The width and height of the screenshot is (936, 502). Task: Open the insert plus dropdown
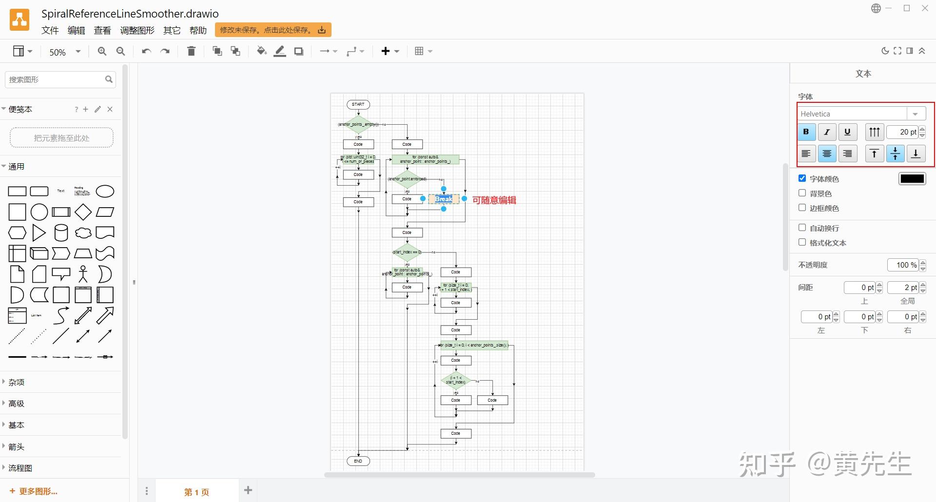[x=390, y=51]
